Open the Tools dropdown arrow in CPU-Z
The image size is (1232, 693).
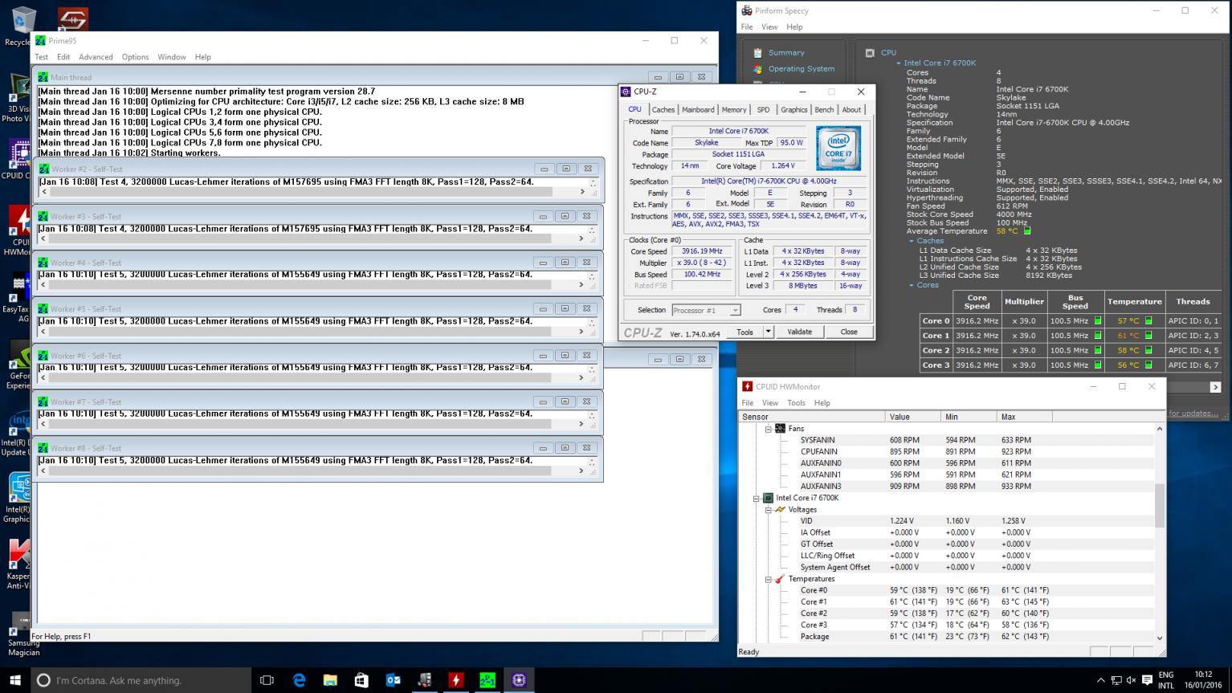[768, 332]
